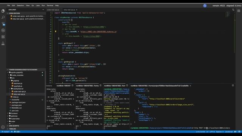Image resolution: width=242 pixels, height=136 pixels.
Task: Open the Explorer view in activity bar
Action: point(3,11)
